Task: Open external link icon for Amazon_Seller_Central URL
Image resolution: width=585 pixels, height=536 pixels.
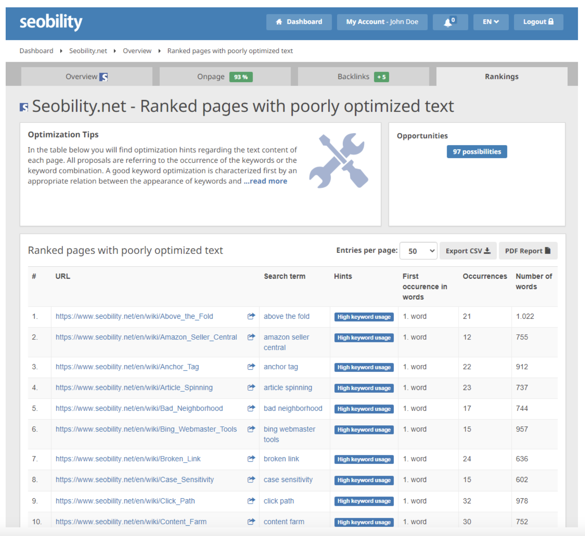Action: [x=251, y=337]
